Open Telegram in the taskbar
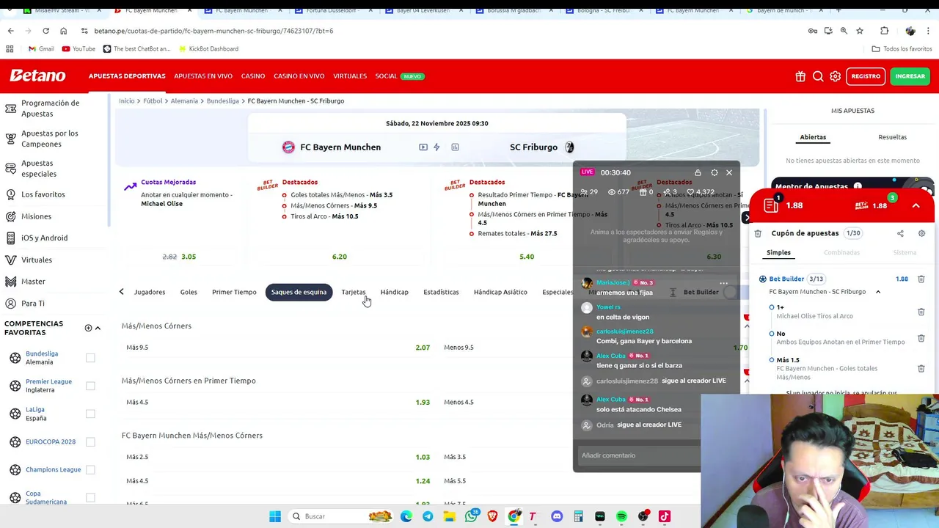Image resolution: width=939 pixels, height=528 pixels. (x=428, y=516)
